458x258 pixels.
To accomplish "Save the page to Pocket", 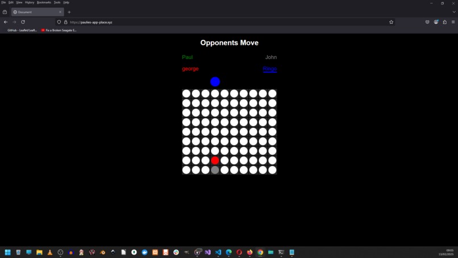I will click(427, 22).
